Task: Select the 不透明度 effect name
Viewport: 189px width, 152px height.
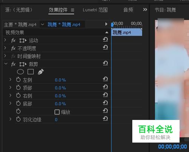Action: [x=27, y=48]
